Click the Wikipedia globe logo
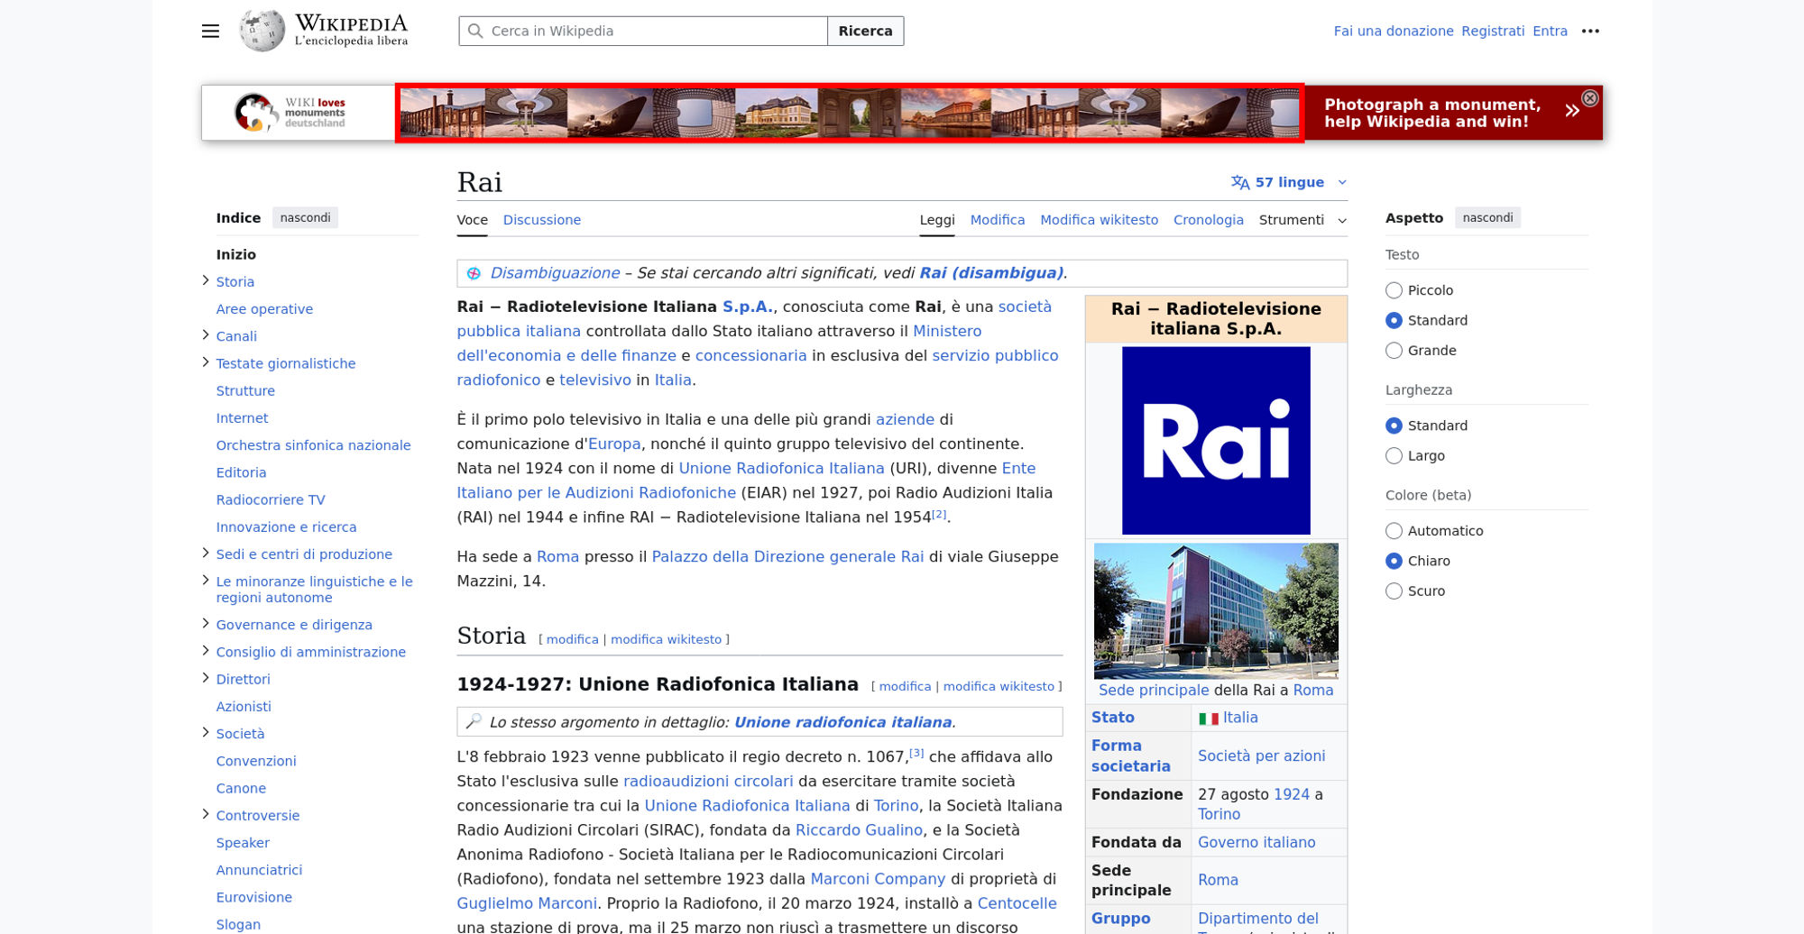Viewport: 1804px width, 934px height. 262,31
